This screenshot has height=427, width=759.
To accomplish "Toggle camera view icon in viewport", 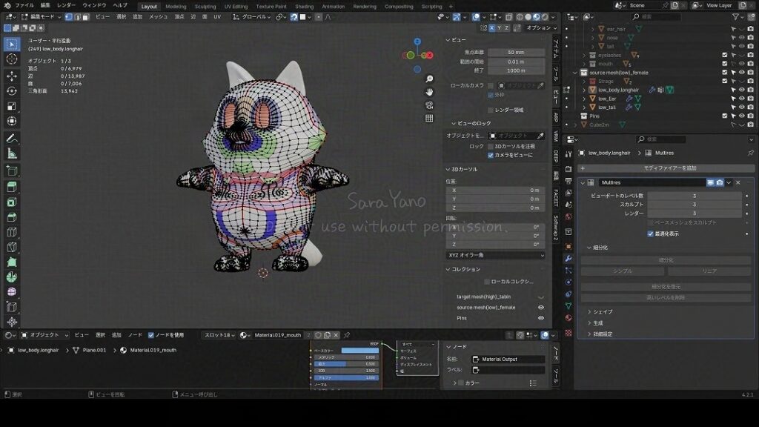I will tap(429, 105).
